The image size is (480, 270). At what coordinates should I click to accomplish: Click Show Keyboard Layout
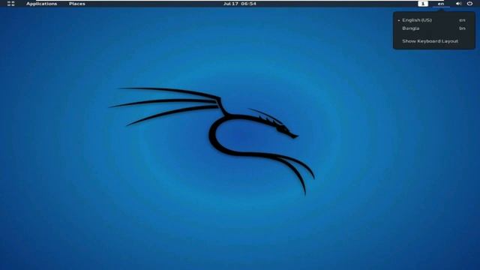click(x=434, y=41)
